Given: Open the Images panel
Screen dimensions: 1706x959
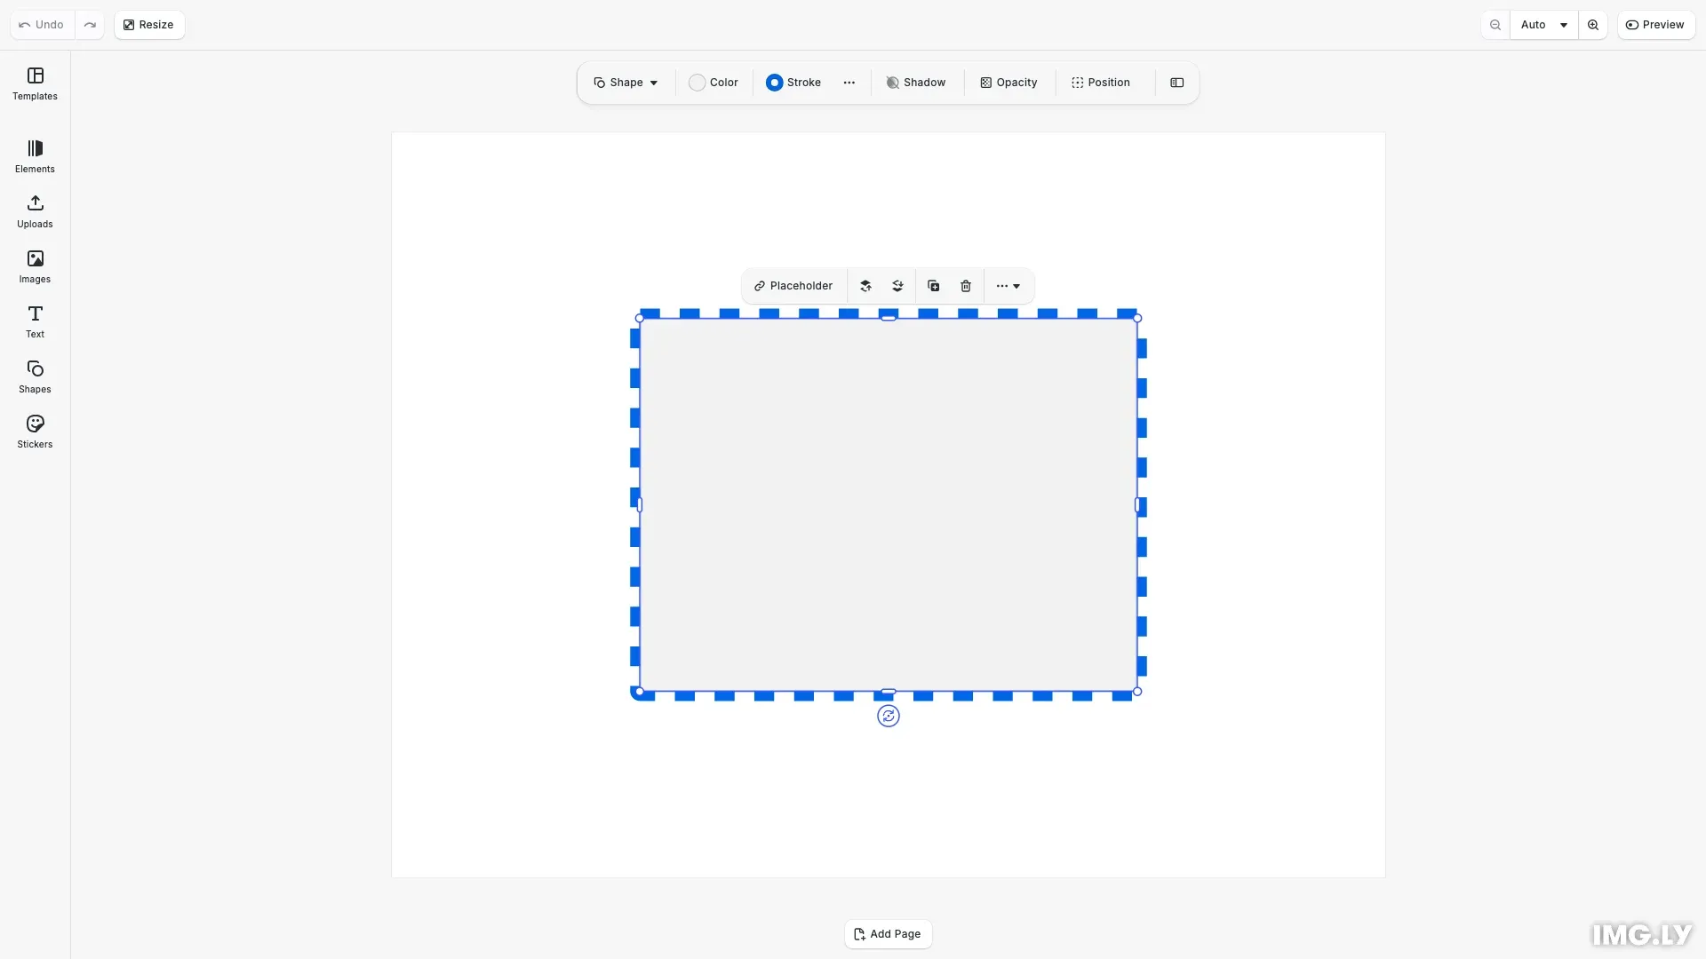Looking at the screenshot, I should [34, 266].
